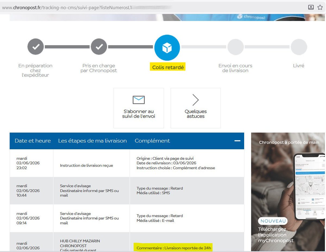
Task: Select the 02/06/2026 23:02 date cell
Action: coord(31,163)
